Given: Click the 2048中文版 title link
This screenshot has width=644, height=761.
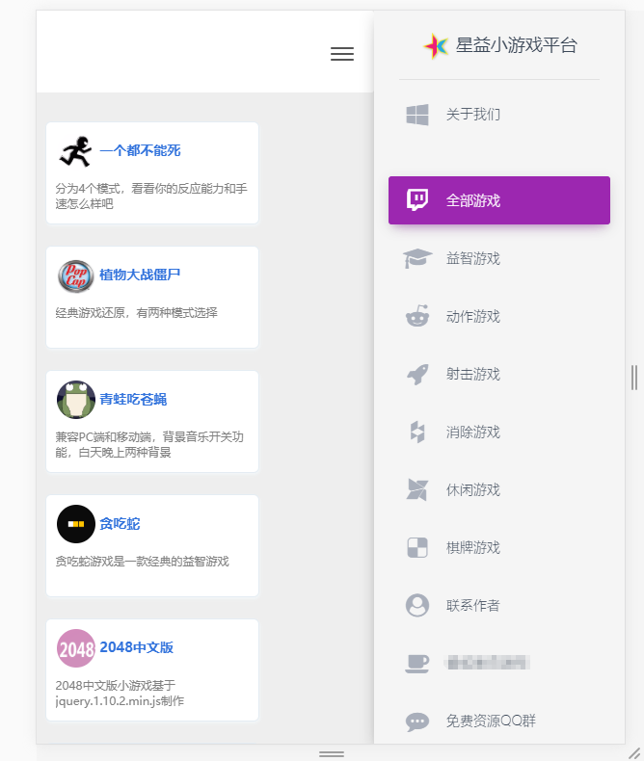Looking at the screenshot, I should click(136, 647).
